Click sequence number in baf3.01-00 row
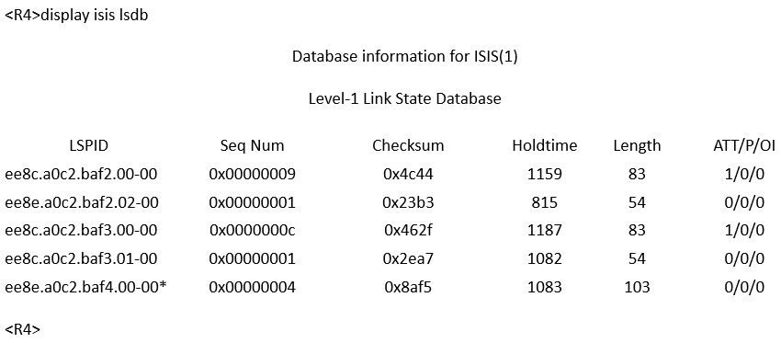 tap(252, 258)
